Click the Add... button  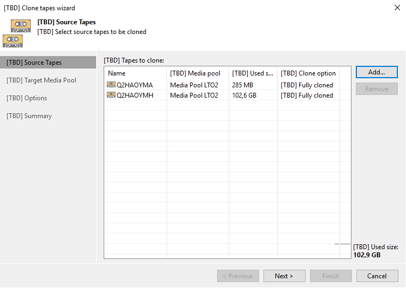point(376,72)
